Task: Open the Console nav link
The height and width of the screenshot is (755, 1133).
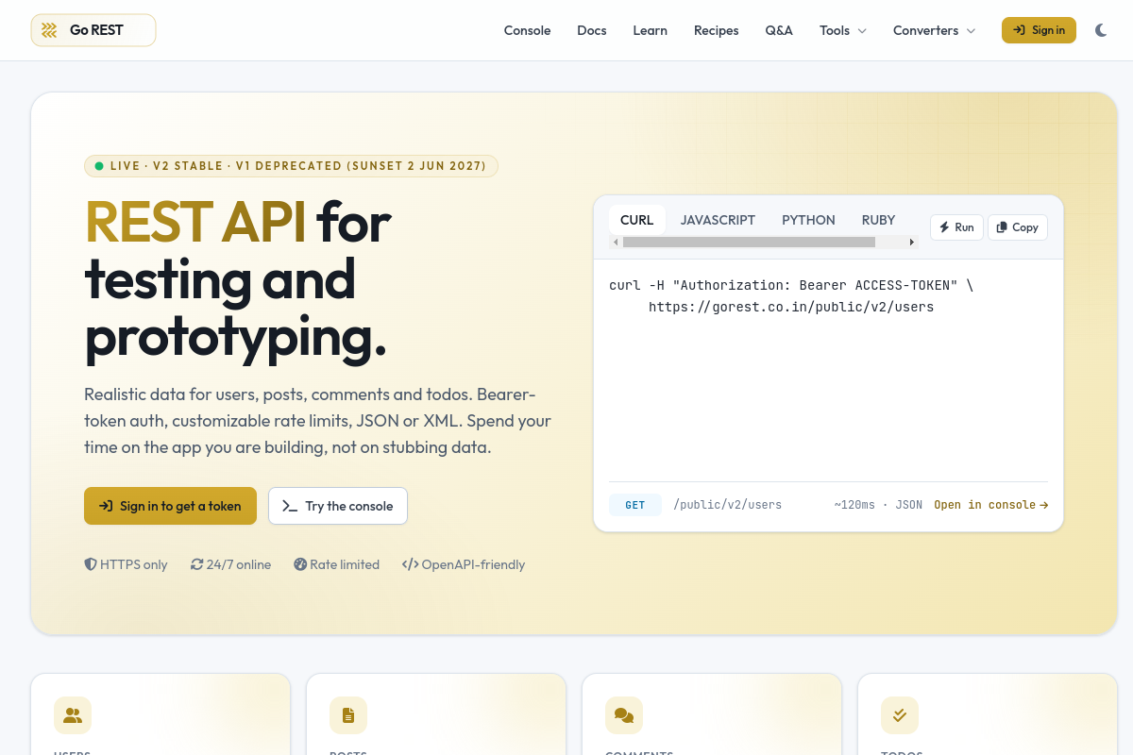Action: 527,30
